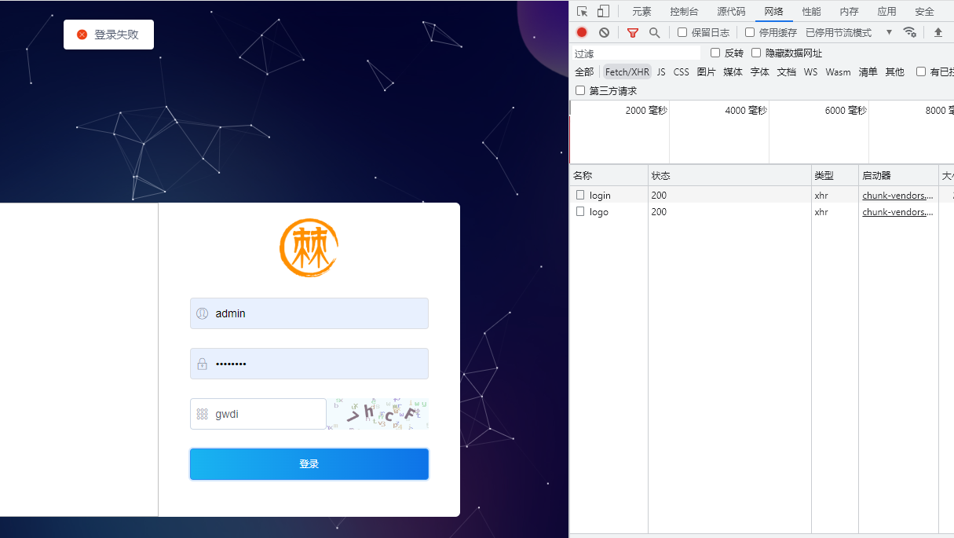This screenshot has width=954, height=538.
Task: Refresh the captcha image
Action: click(x=378, y=414)
